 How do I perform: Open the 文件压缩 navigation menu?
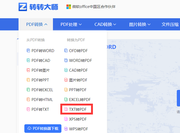(x=170, y=24)
